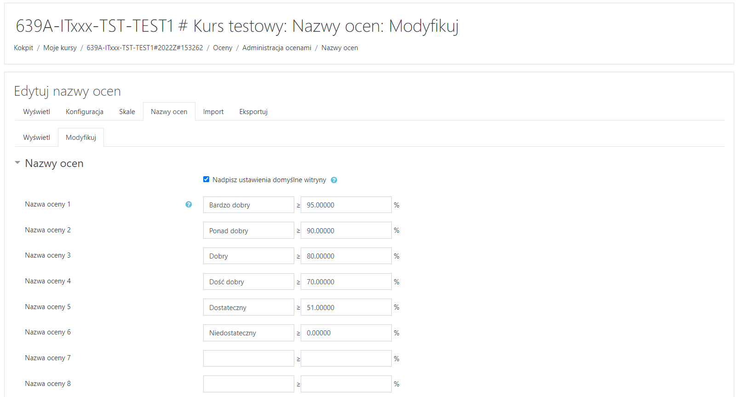The image size is (738, 397).
Task: Click the 51.00000 percentage field
Action: [x=346, y=307]
